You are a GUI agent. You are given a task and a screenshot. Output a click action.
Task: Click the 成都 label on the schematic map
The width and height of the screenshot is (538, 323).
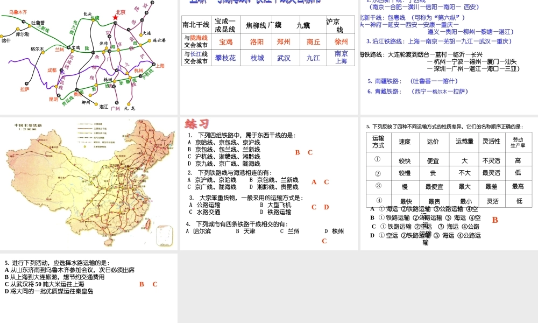coord(52,71)
